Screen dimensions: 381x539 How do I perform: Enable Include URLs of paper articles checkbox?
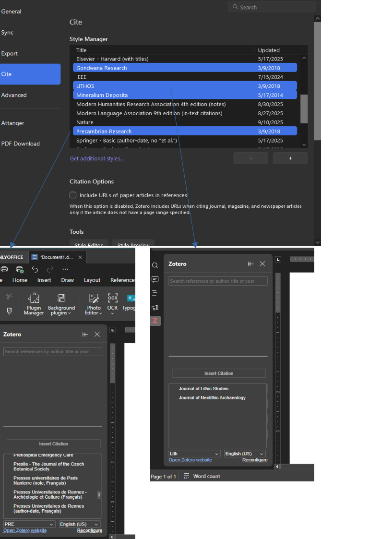[73, 195]
